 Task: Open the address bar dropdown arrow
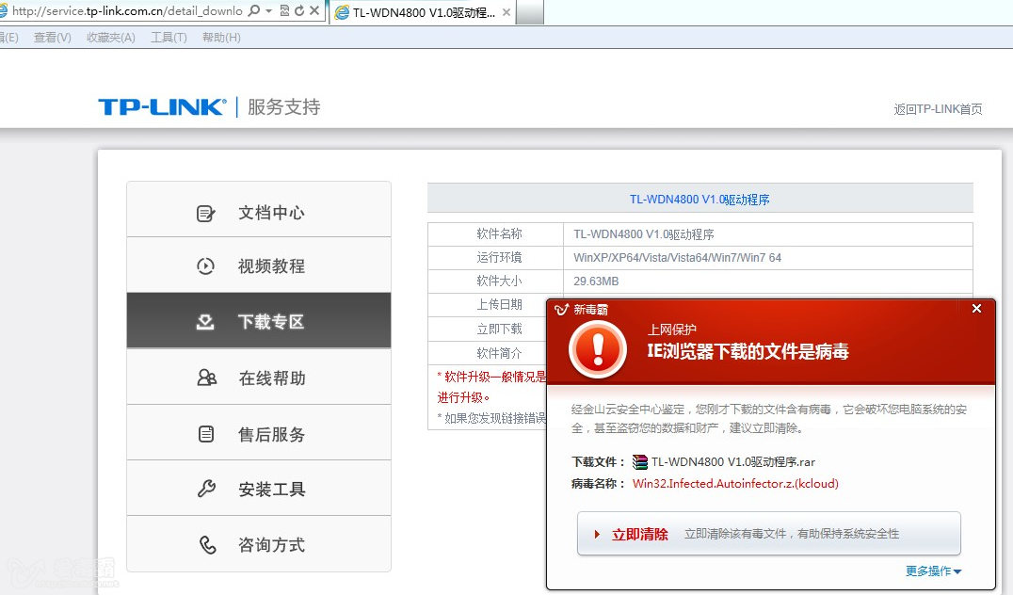click(268, 11)
